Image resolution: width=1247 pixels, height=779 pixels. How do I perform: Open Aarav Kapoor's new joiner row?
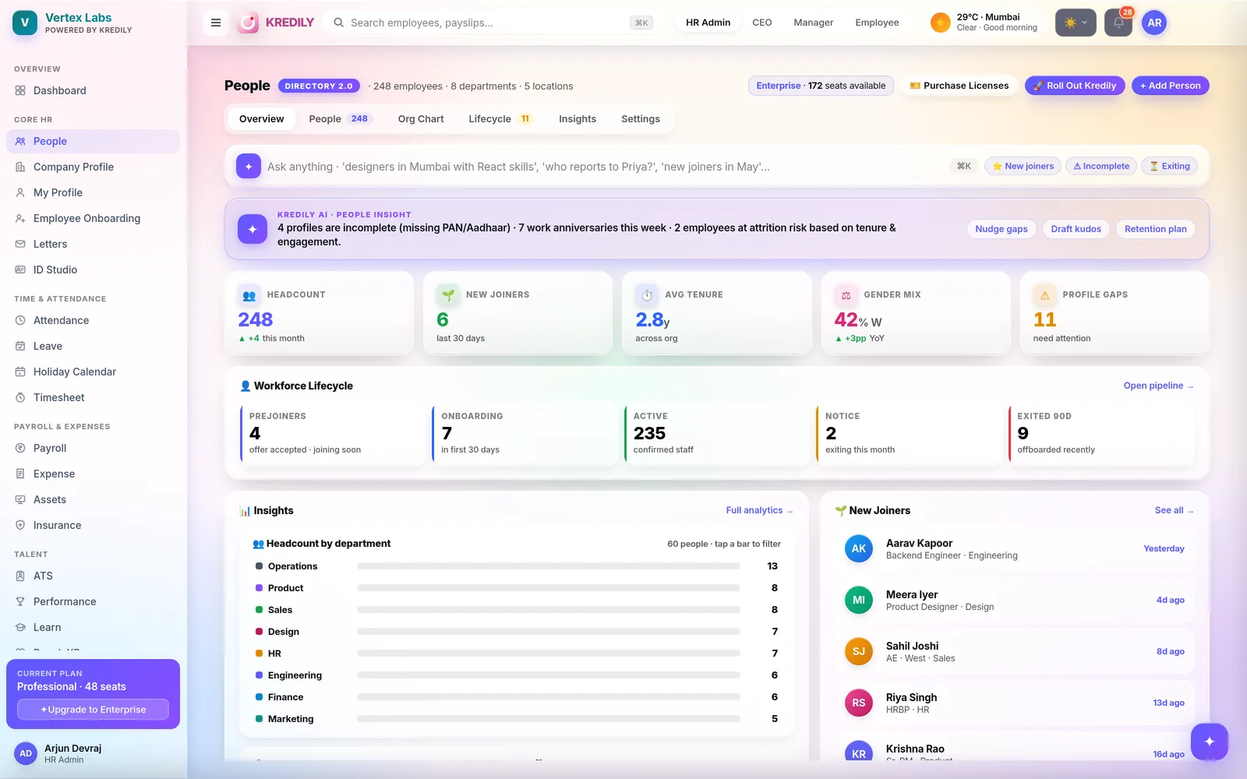[x=1014, y=549]
